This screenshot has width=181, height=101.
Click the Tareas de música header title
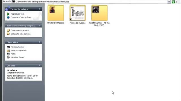point(19,9)
